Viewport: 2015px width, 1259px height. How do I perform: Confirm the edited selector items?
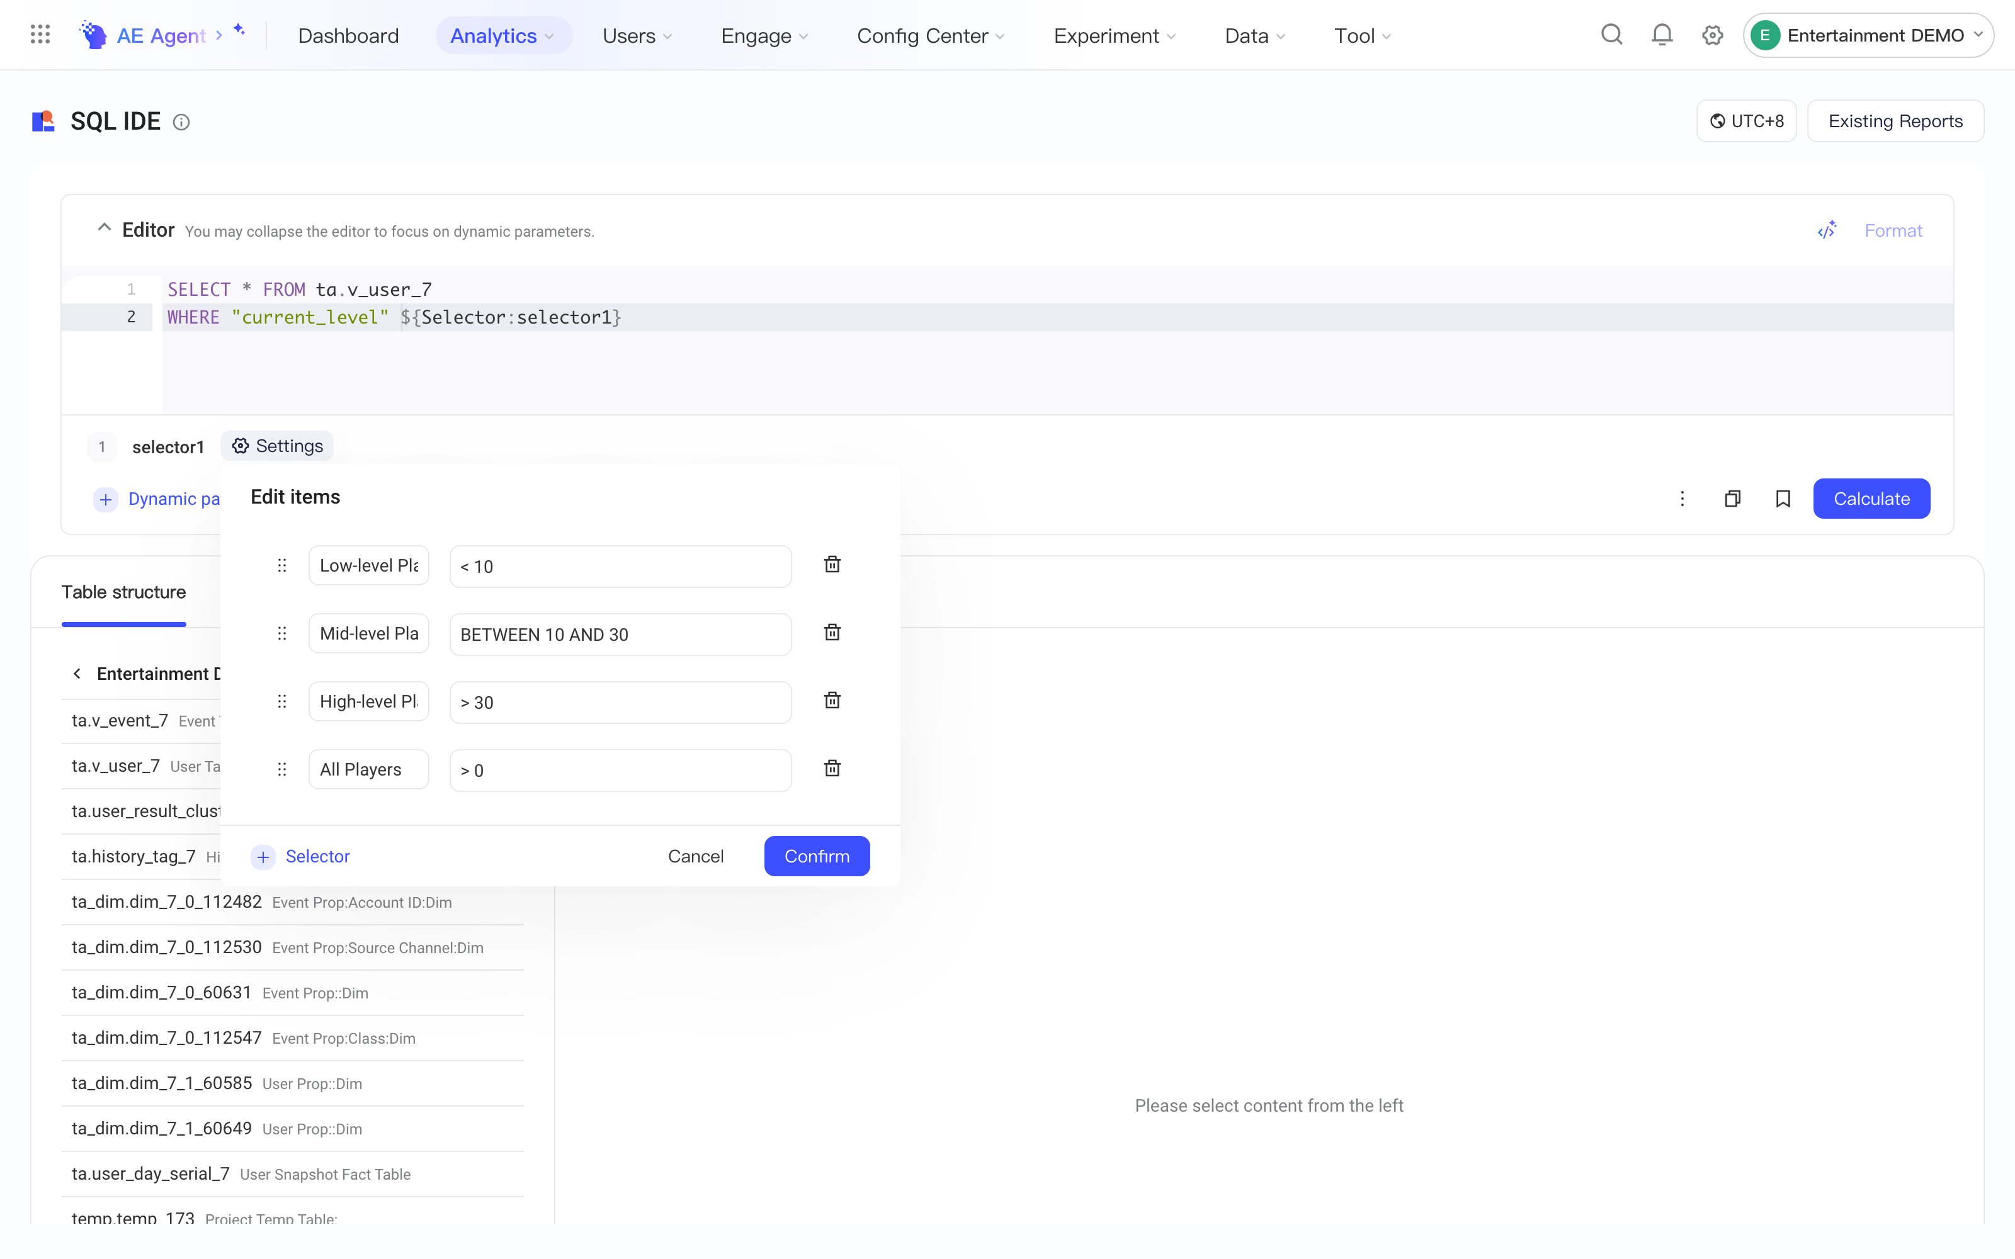tap(817, 856)
